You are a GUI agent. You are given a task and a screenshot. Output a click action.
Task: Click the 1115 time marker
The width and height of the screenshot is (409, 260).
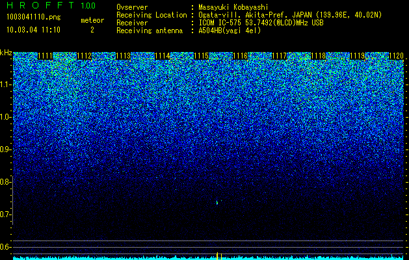(x=202, y=56)
